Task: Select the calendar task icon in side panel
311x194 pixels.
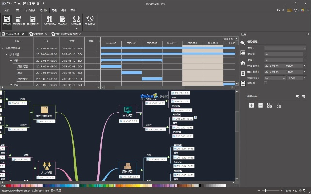Action: [243, 83]
